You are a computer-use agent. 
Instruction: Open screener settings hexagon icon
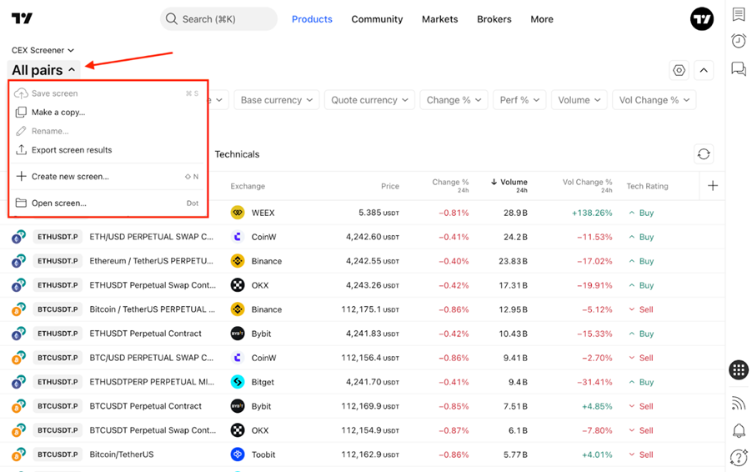tap(679, 71)
